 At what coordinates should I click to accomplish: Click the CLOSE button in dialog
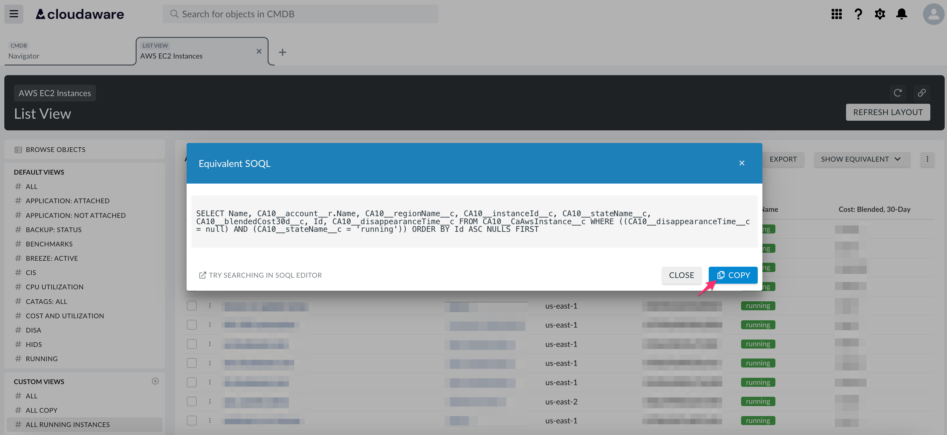point(681,275)
